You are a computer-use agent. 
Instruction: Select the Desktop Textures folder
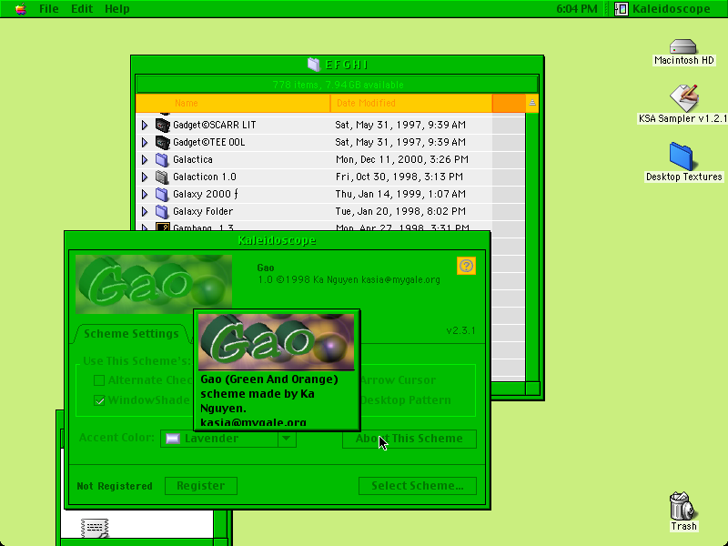(x=681, y=157)
